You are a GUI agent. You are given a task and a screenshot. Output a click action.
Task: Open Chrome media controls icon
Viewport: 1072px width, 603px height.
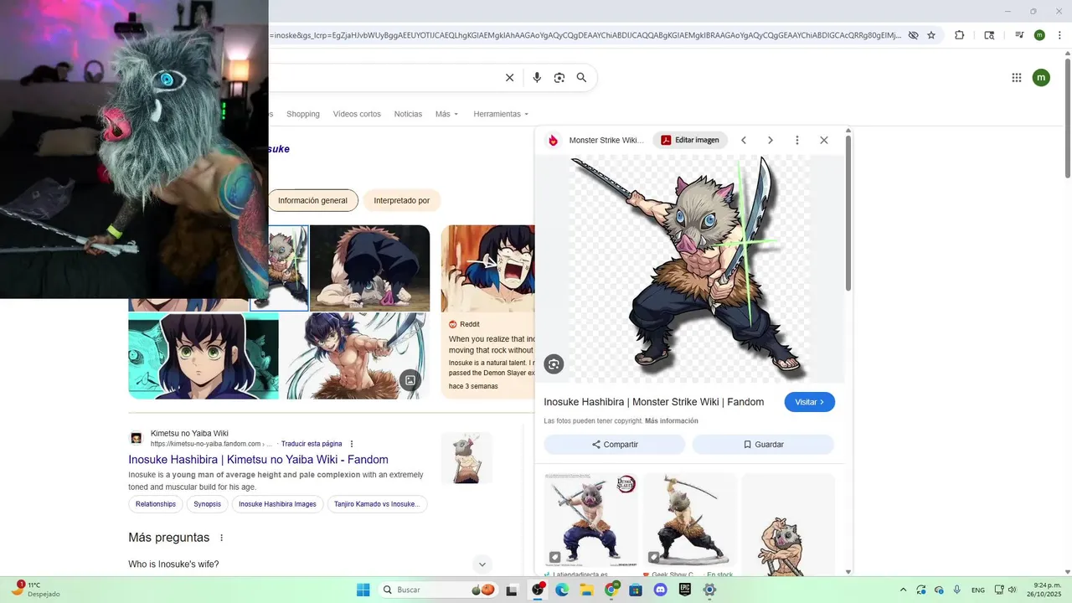(1019, 35)
